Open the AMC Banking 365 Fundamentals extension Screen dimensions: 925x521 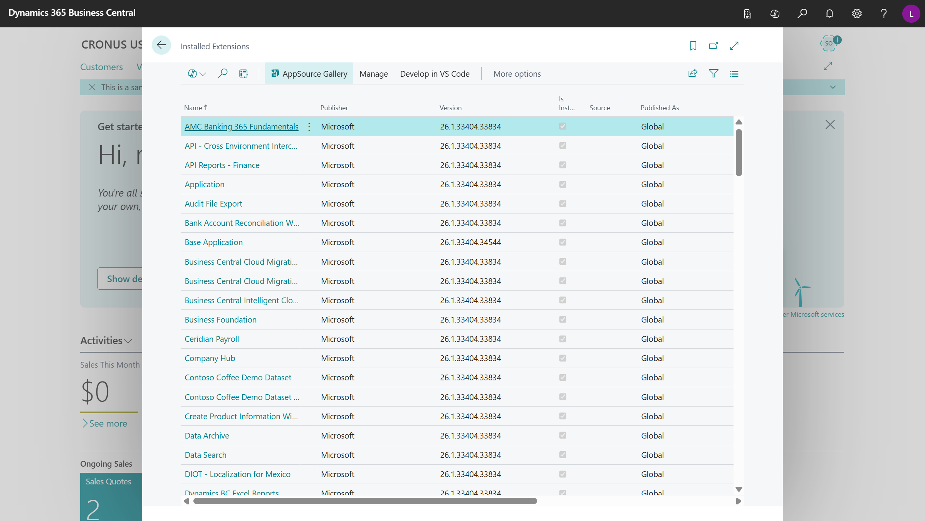(x=241, y=126)
